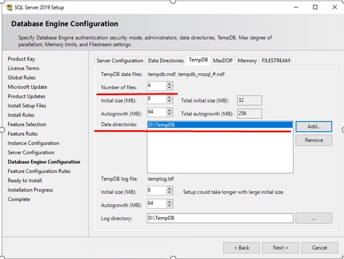
Task: Proceed with the Next > button
Action: click(x=280, y=248)
